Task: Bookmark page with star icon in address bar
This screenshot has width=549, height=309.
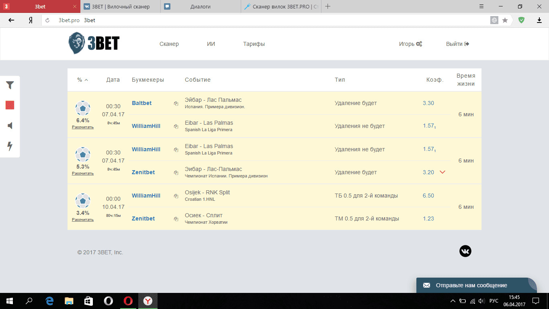Action: [x=505, y=20]
